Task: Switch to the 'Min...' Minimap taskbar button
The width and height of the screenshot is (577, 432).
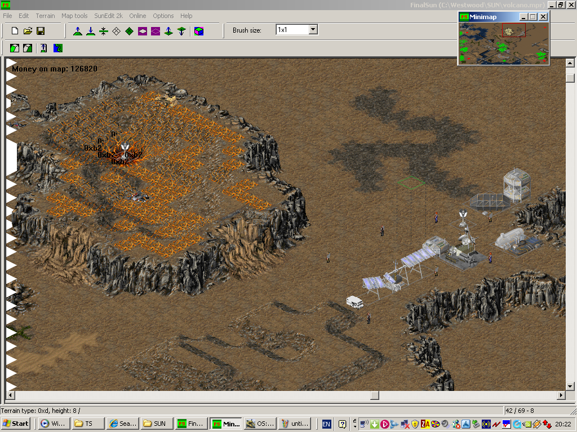Action: [x=226, y=424]
